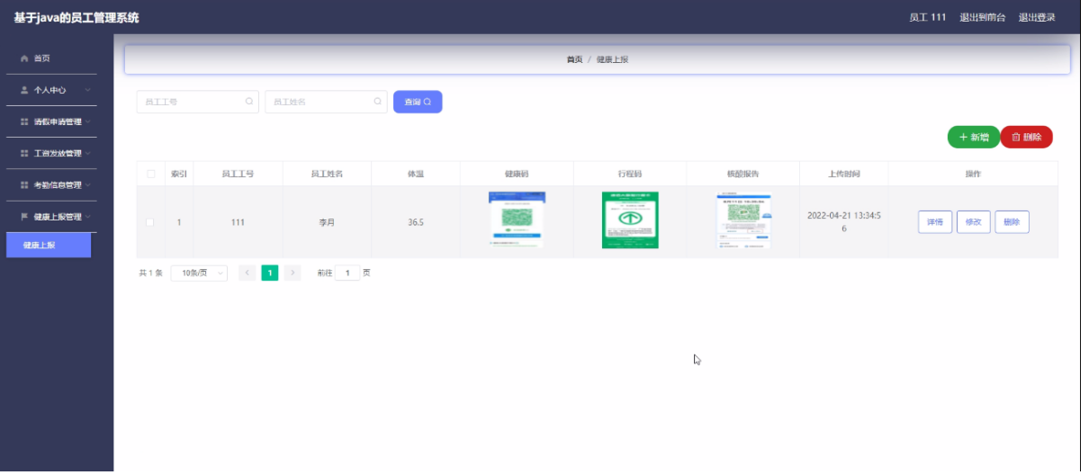This screenshot has height=475, width=1089.
Task: Go to the next page arrow
Action: (x=292, y=273)
